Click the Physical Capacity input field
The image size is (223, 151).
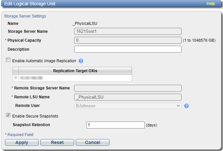coord(128,40)
